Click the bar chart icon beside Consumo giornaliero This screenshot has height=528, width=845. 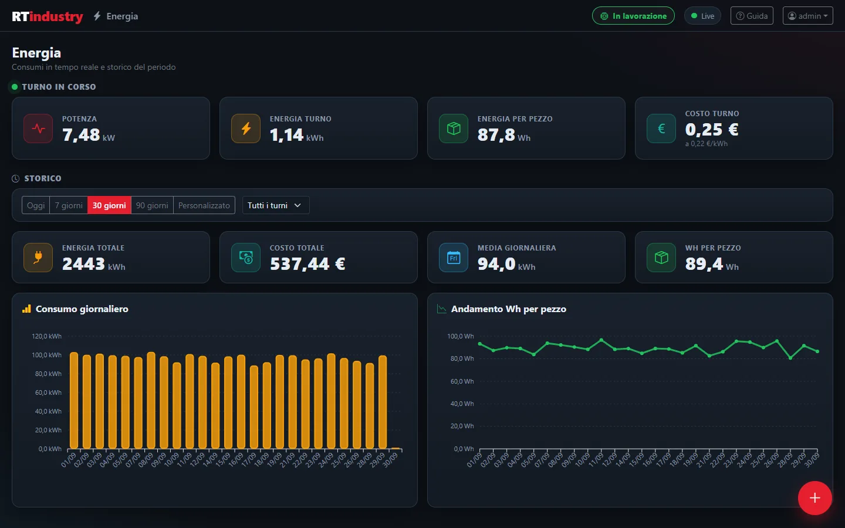coord(26,309)
